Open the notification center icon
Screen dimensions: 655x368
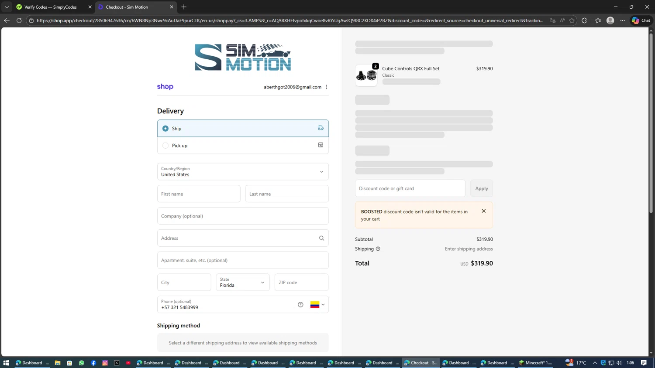644,363
